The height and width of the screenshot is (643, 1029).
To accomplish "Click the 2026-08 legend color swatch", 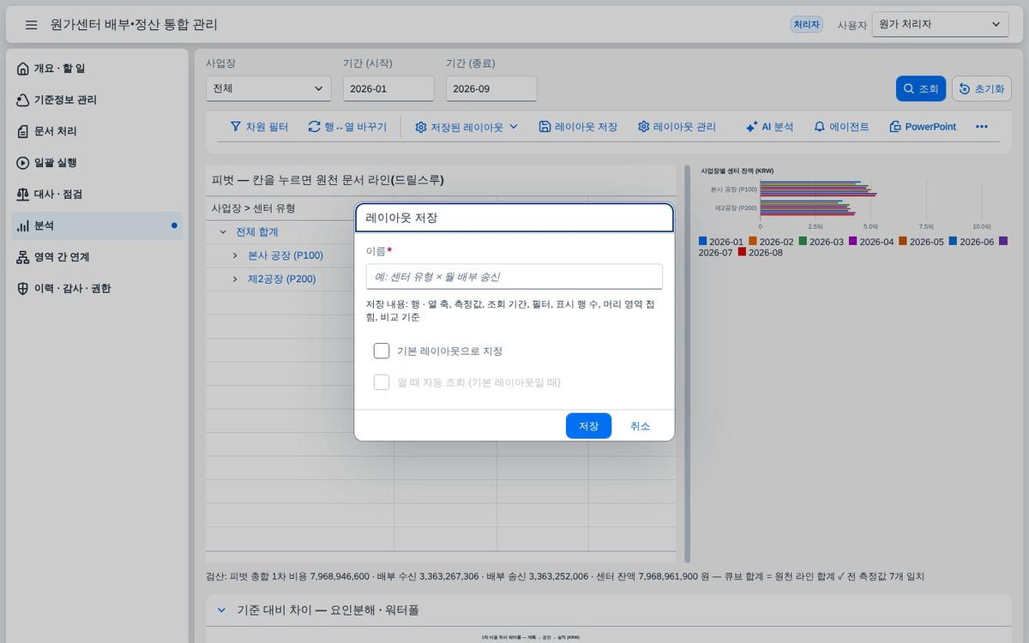I will tap(743, 252).
